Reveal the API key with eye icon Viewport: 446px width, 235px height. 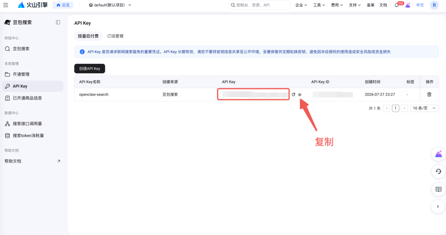tap(300, 95)
